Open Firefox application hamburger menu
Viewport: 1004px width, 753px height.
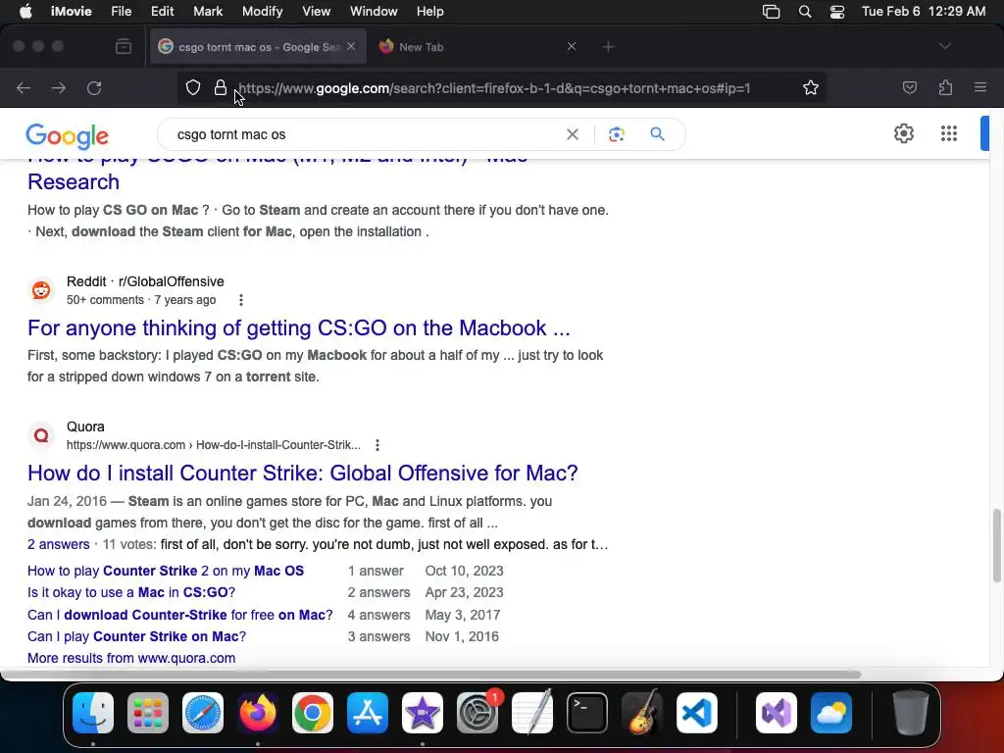click(979, 87)
